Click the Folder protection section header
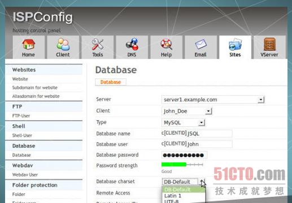 pyautogui.click(x=43, y=185)
